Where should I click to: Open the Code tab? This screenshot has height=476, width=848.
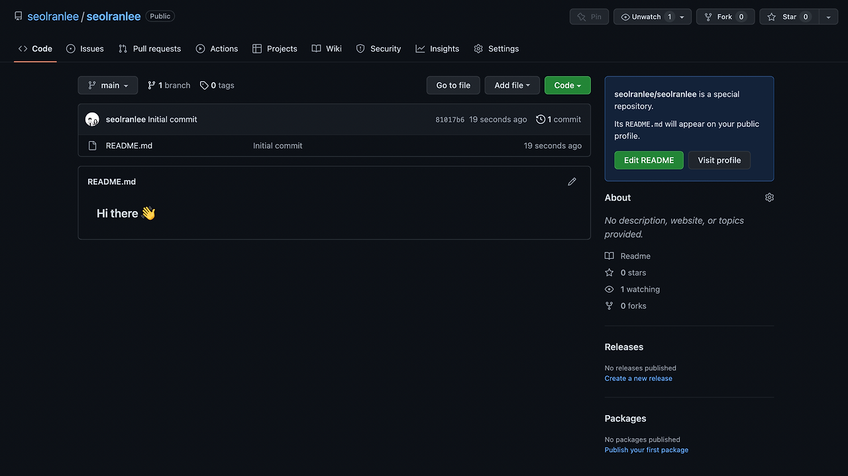click(35, 49)
